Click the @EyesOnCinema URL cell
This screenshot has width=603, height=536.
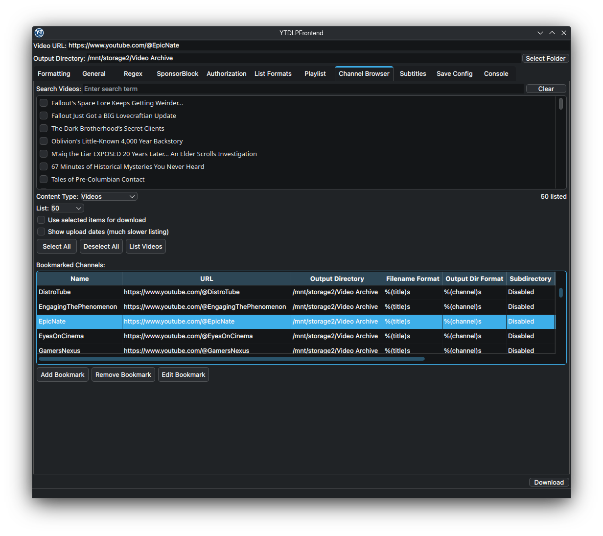tap(207, 336)
